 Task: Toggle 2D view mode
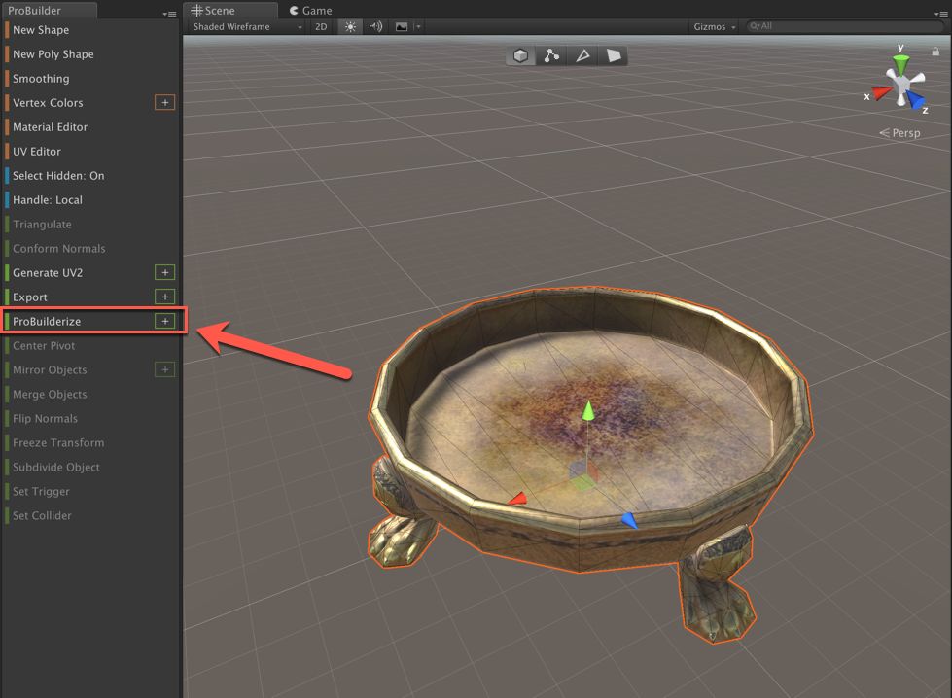[x=321, y=26]
